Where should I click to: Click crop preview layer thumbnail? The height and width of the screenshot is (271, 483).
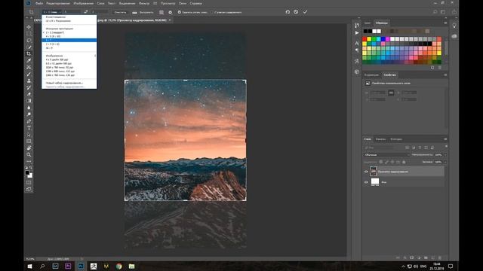pos(373,171)
